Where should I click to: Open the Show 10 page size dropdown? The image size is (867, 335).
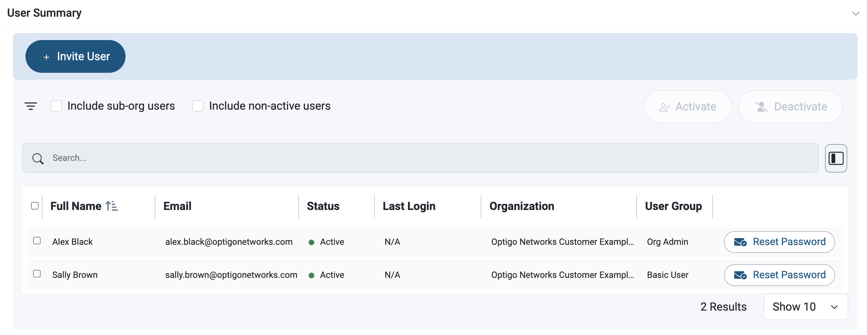(805, 307)
